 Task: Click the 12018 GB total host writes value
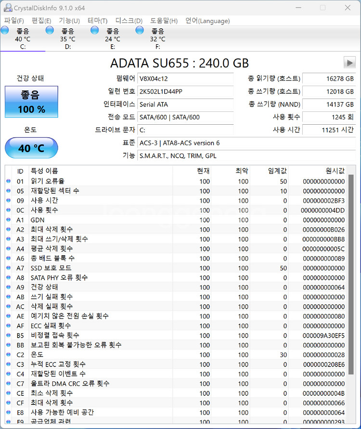tap(329, 91)
